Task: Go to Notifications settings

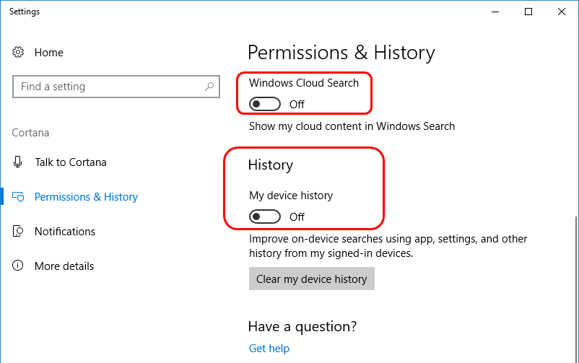Action: (x=65, y=232)
